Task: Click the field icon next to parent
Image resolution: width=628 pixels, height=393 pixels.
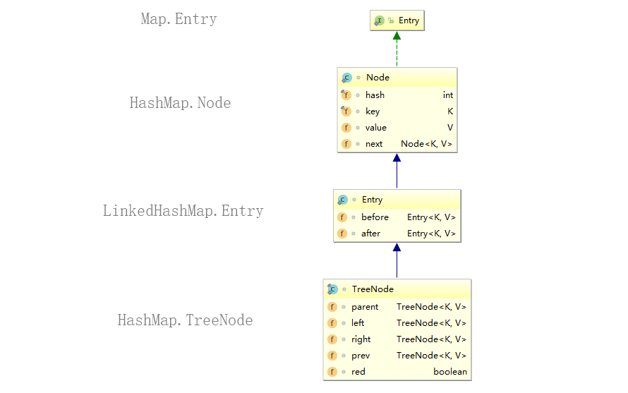Action: coord(332,307)
